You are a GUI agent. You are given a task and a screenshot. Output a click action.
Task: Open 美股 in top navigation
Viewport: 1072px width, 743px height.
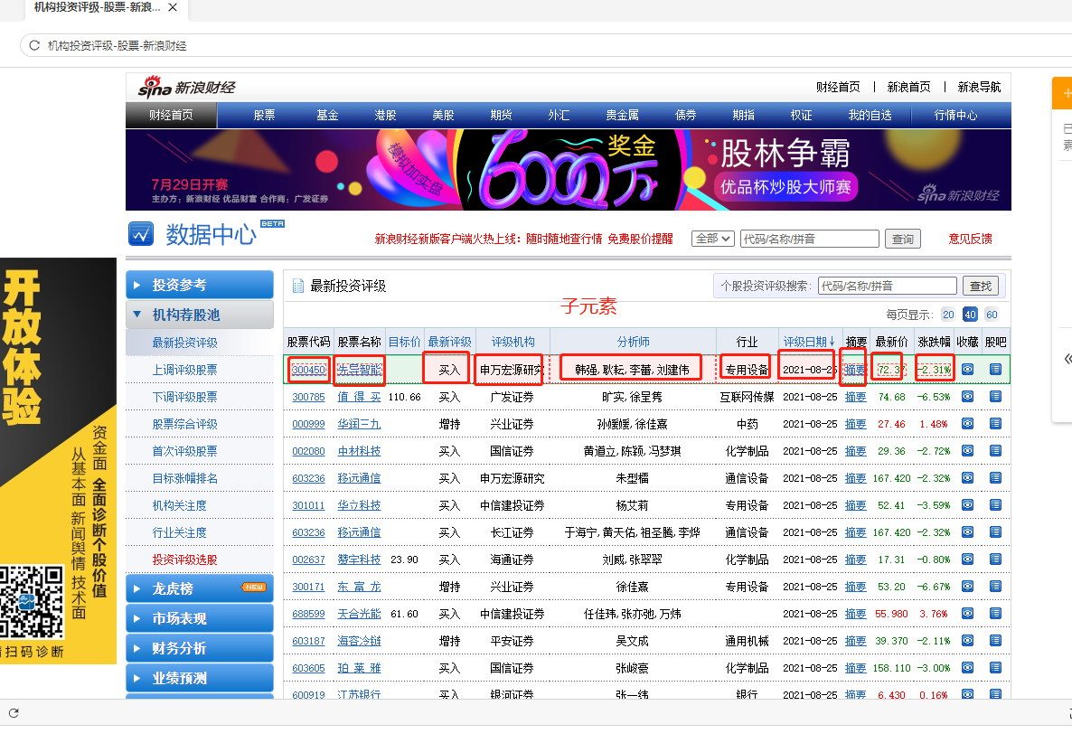(443, 116)
